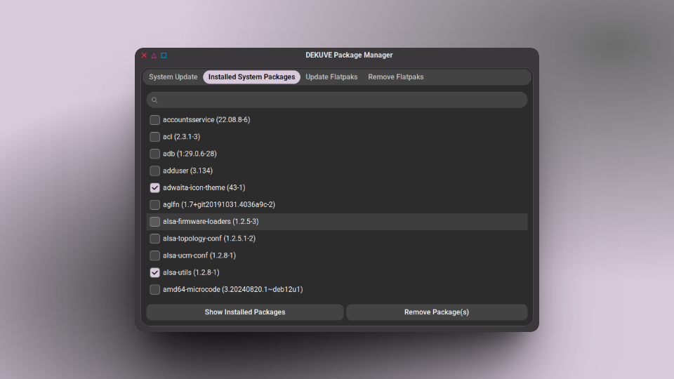Click the text 'alsa-firmware-loaders (1.2.5-3)'
Image resolution: width=674 pixels, height=379 pixels.
(x=211, y=222)
